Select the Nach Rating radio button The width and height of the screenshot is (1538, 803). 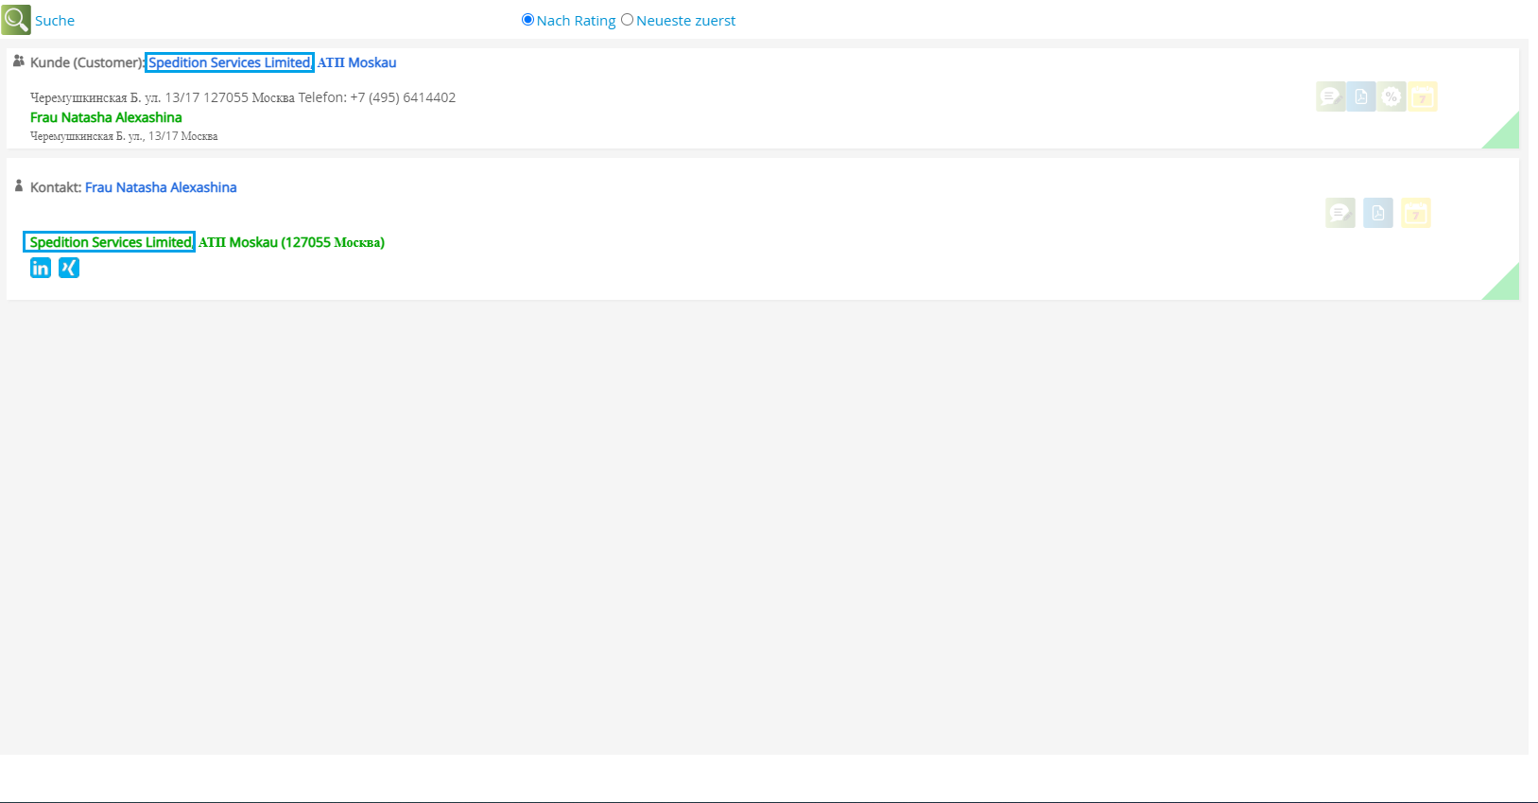coord(527,20)
